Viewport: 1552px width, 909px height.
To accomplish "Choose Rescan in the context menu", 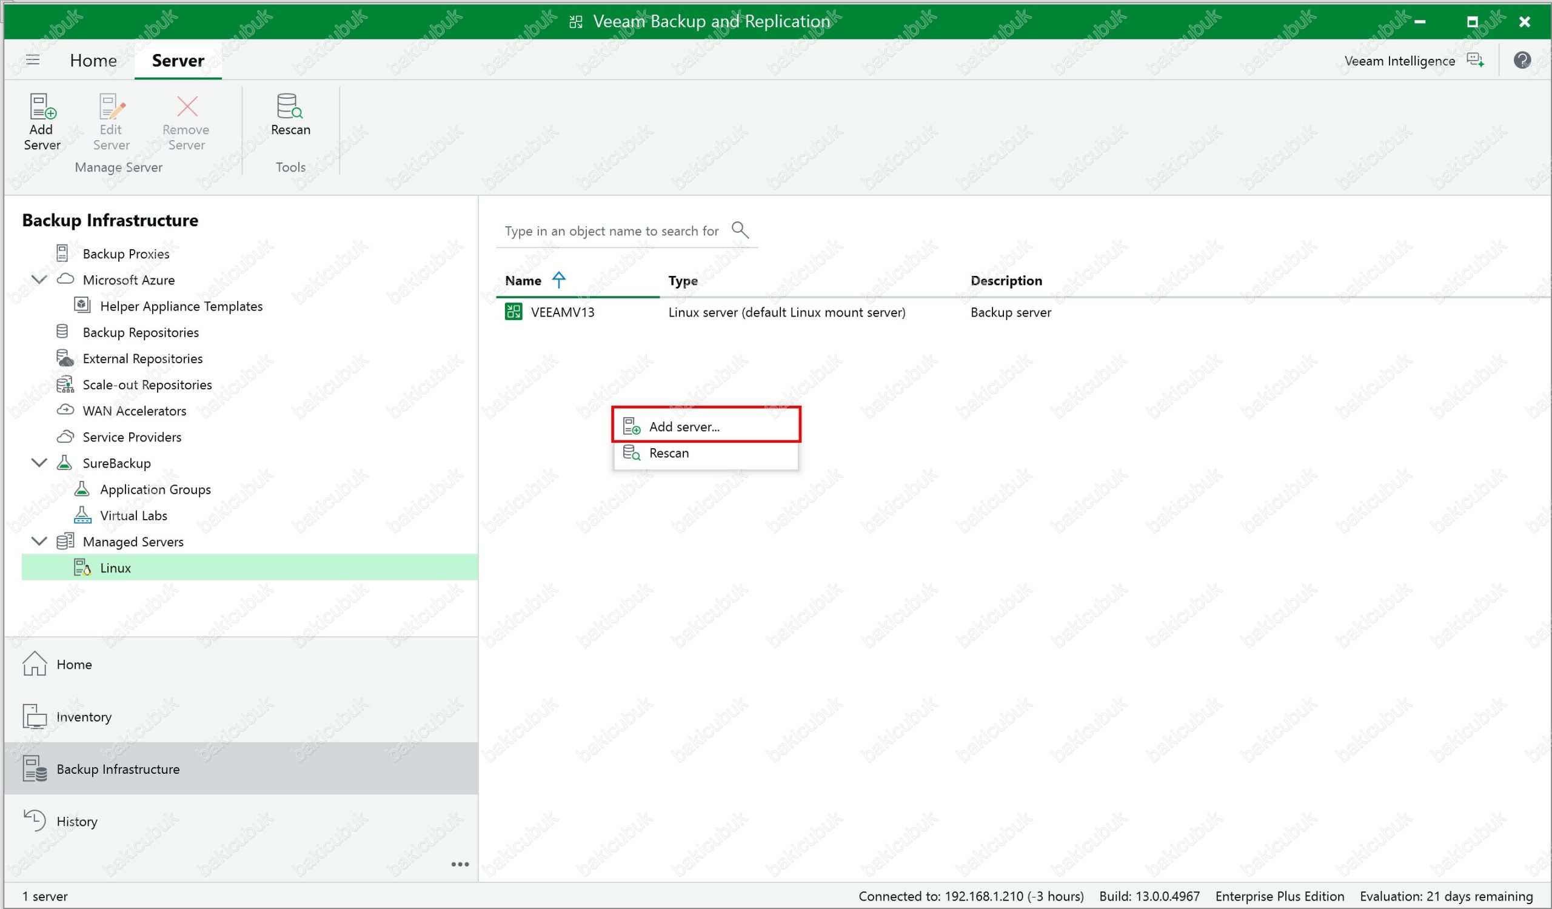I will (706, 453).
